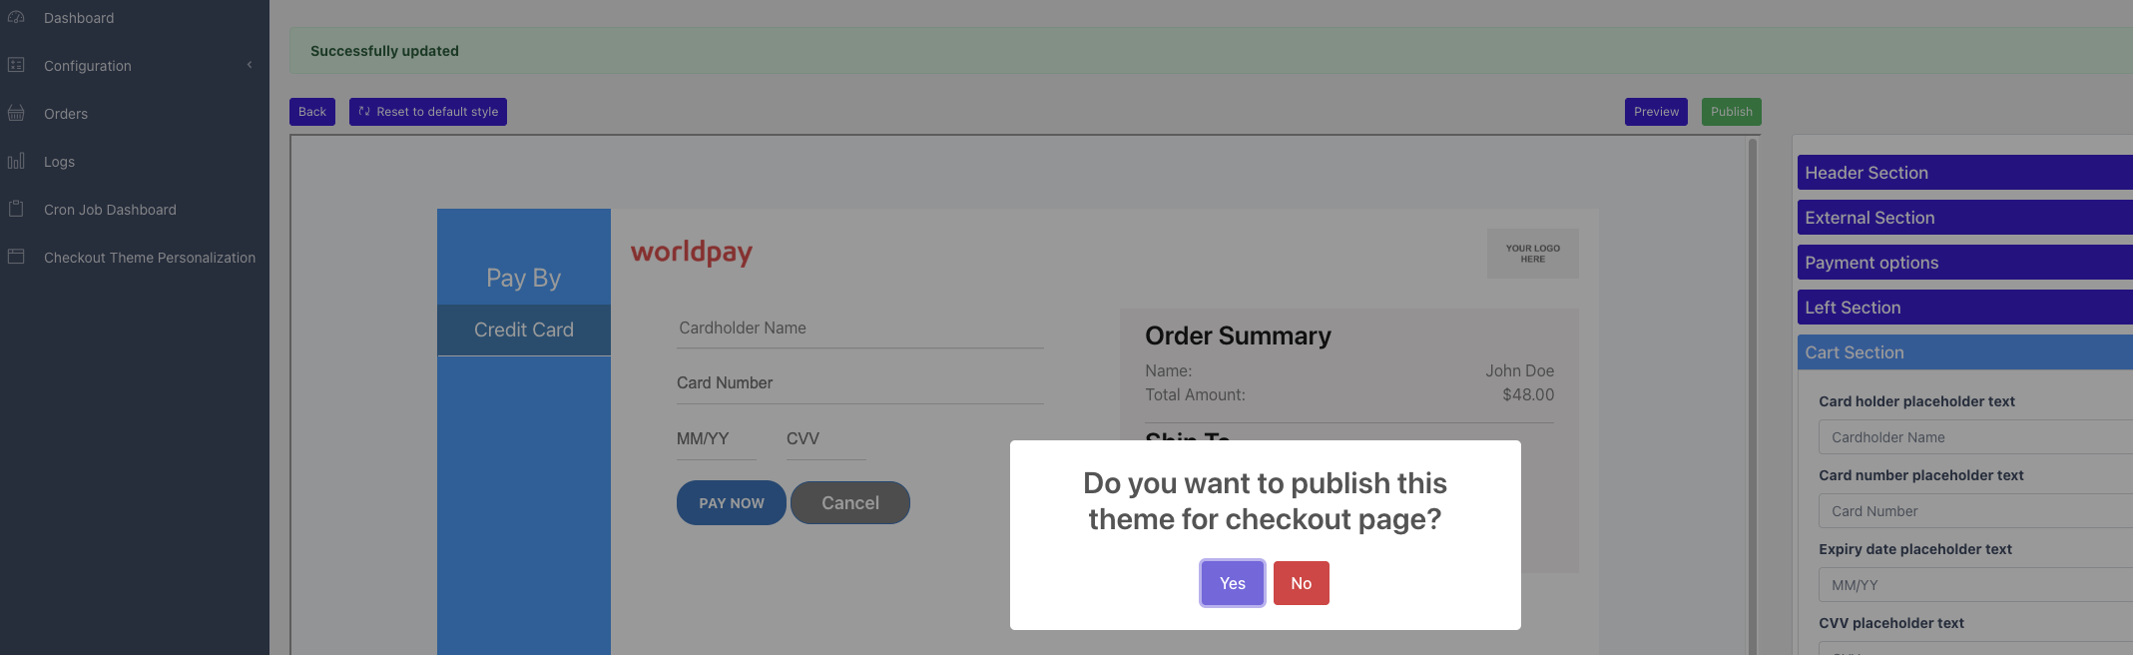Expand the Configuration menu chevron
2133x655 pixels.
(x=250, y=65)
